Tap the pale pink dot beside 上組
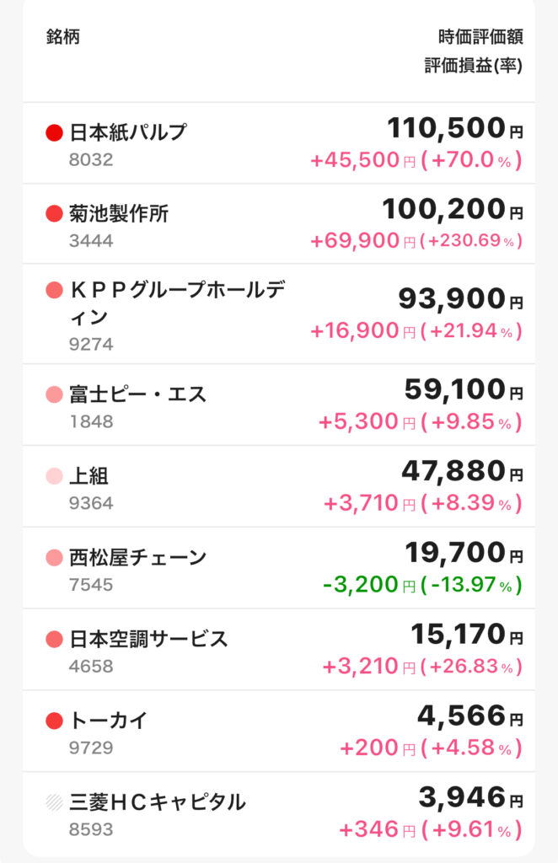Screen dimensions: 558x863 coord(54,475)
